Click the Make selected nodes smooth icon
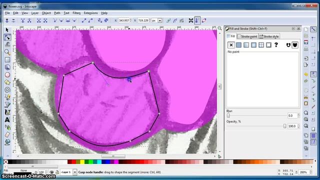This screenshot has height=180, width=320. coord(61,20)
